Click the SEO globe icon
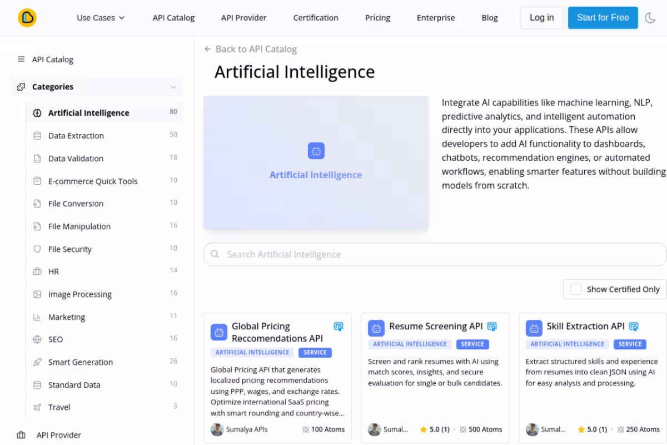This screenshot has height=445, width=667. click(x=37, y=339)
